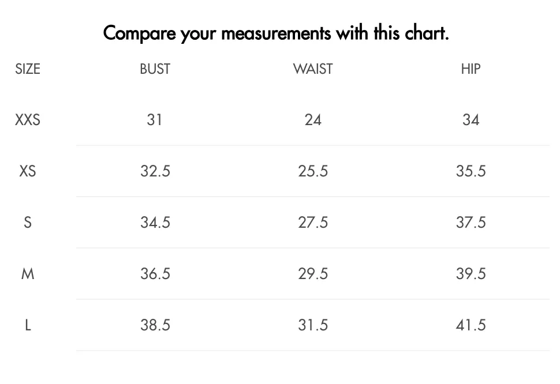Click the XXS hip value 34
Viewport: 560px width, 384px height.
pos(471,120)
